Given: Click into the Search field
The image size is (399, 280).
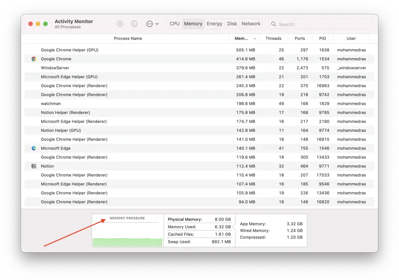Looking at the screenshot, I should tap(321, 24).
